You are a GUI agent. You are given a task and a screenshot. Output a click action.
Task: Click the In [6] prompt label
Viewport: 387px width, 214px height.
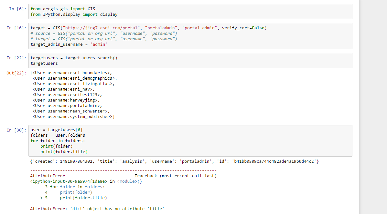point(17,9)
